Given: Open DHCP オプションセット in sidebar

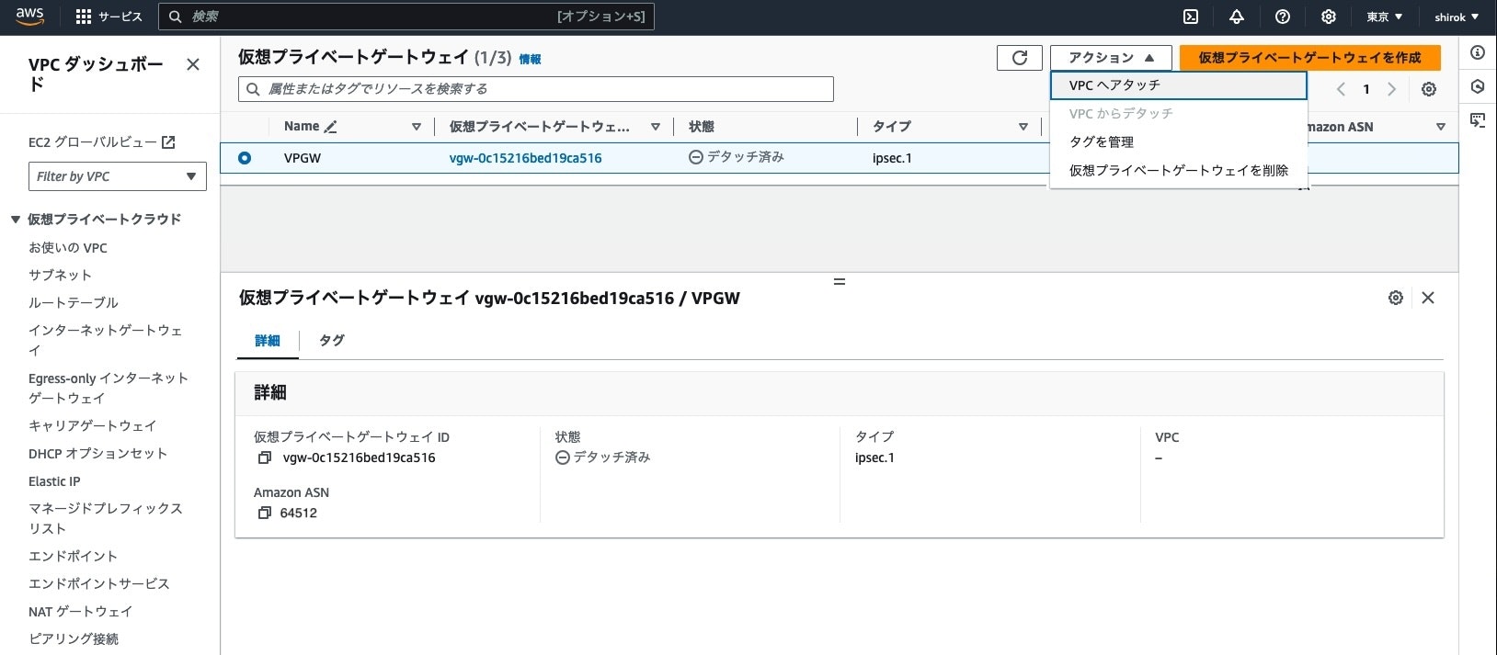Looking at the screenshot, I should click(x=97, y=454).
